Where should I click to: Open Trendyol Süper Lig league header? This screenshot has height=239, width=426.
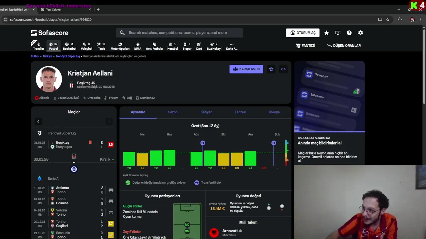pos(74,133)
